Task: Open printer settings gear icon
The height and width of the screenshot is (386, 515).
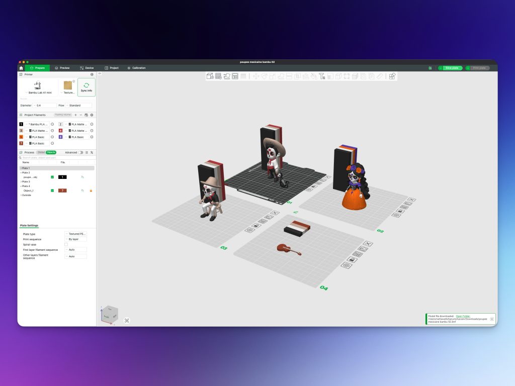Action: click(92, 74)
